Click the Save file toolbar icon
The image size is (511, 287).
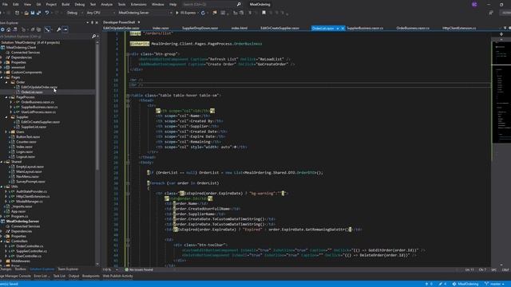pos(33,13)
